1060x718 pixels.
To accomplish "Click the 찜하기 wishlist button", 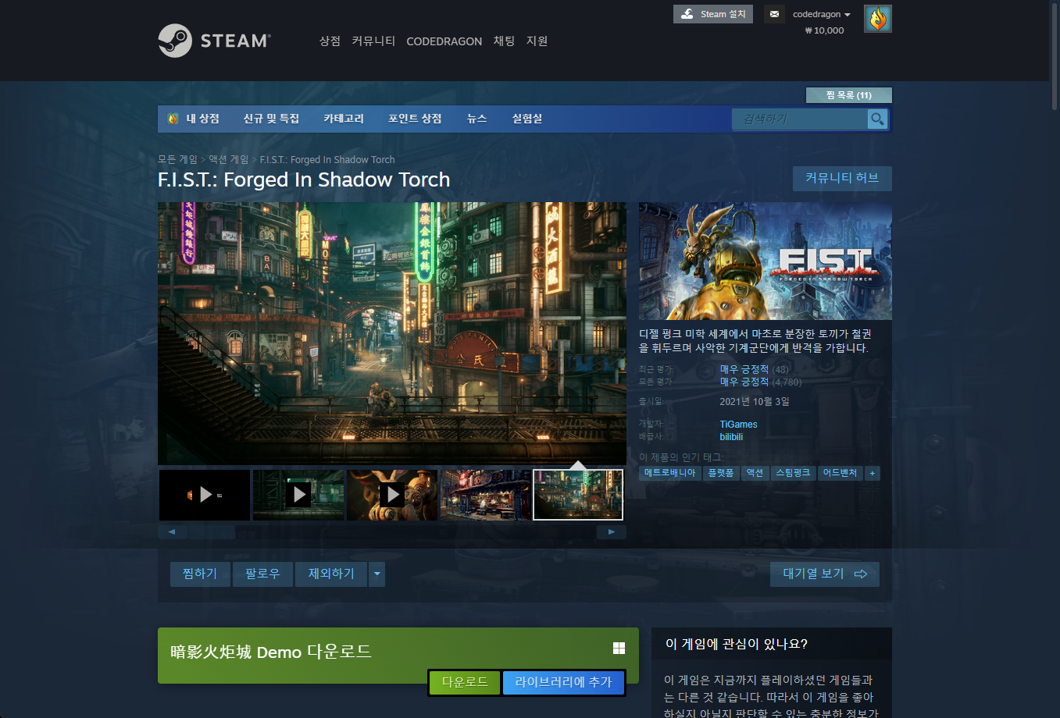I will pyautogui.click(x=200, y=574).
